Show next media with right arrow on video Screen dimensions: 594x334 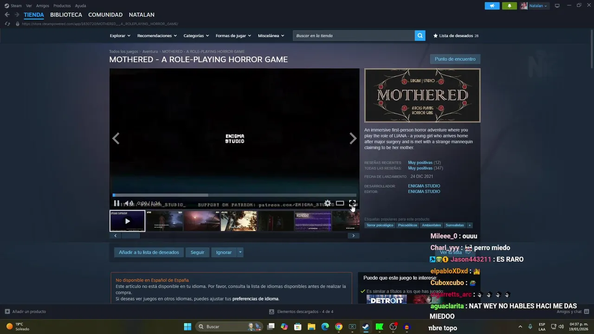353,138
